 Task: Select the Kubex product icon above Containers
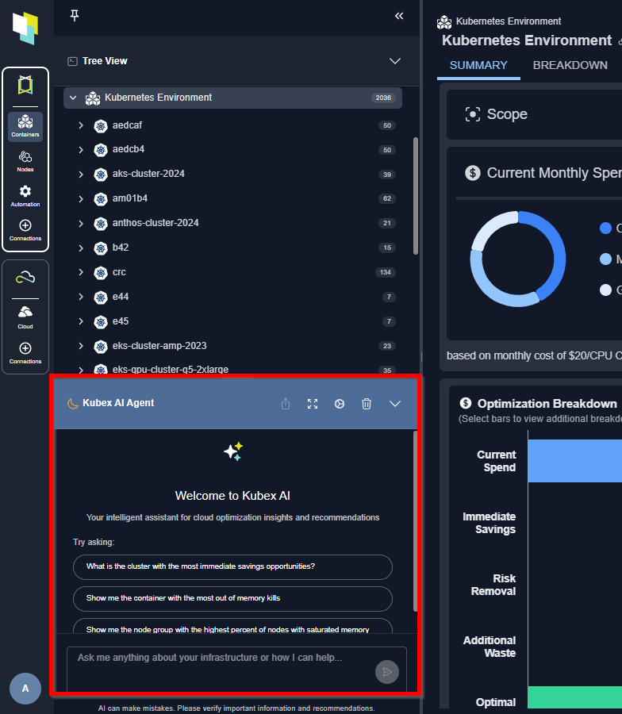pos(25,85)
